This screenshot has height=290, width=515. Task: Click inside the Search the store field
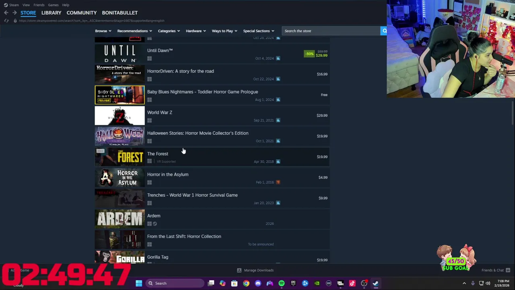coord(331,31)
